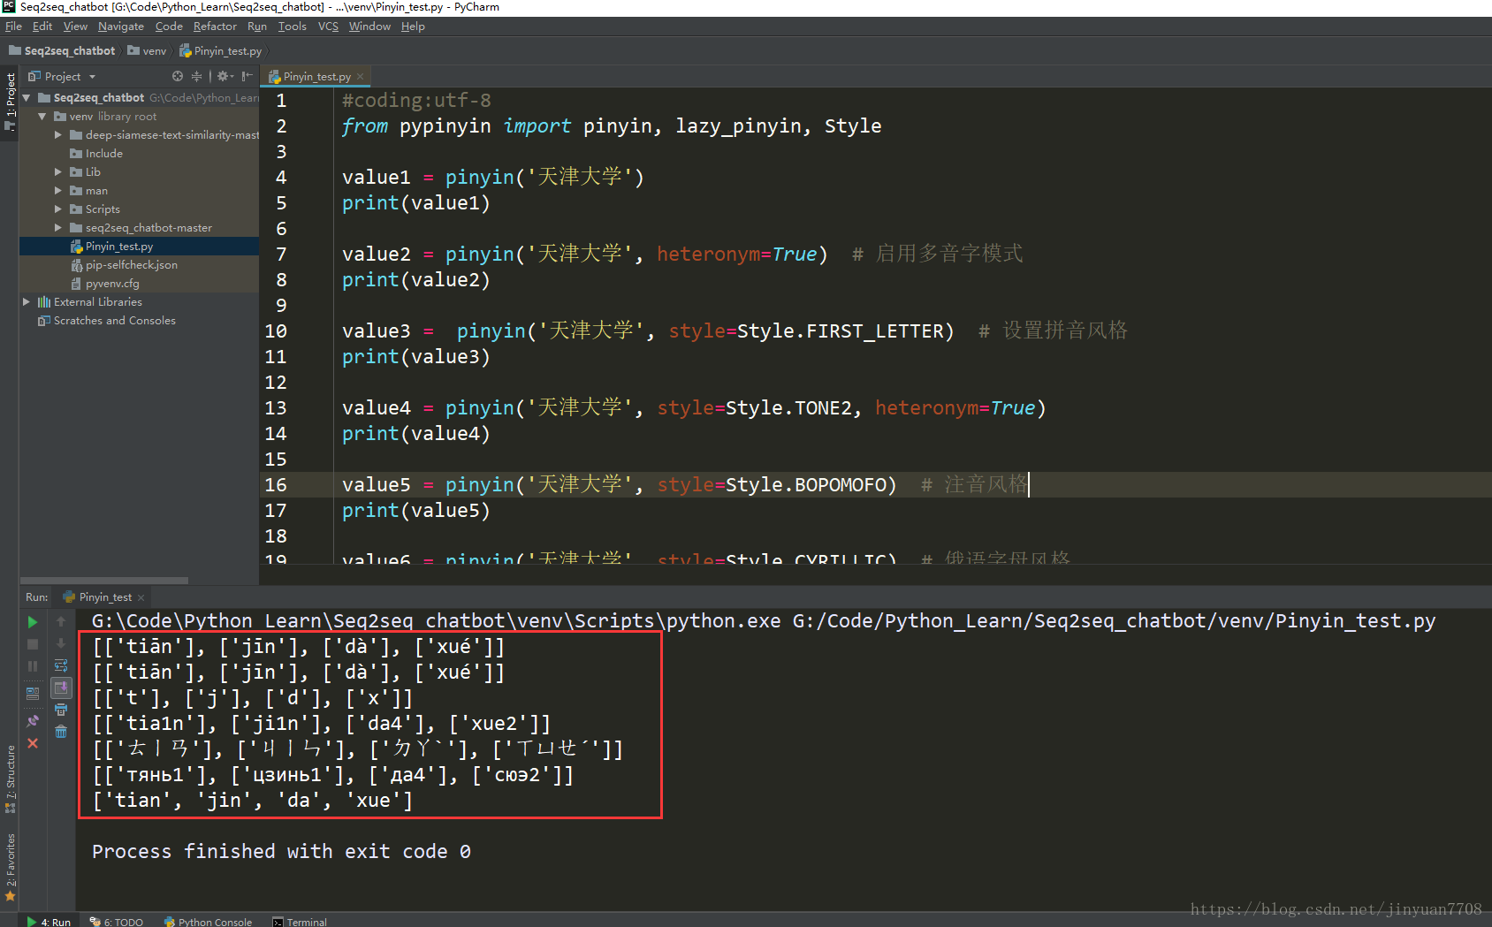Toggle soft-wrap icon in Run console
The width and height of the screenshot is (1492, 927).
tap(61, 665)
